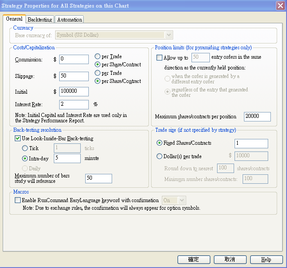
Task: Open the Base currency dropdown
Action: [x=114, y=35]
